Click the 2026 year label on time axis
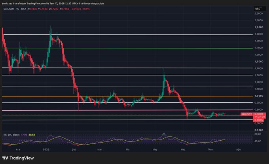Viewport: 269px width, 164px height. point(46,149)
